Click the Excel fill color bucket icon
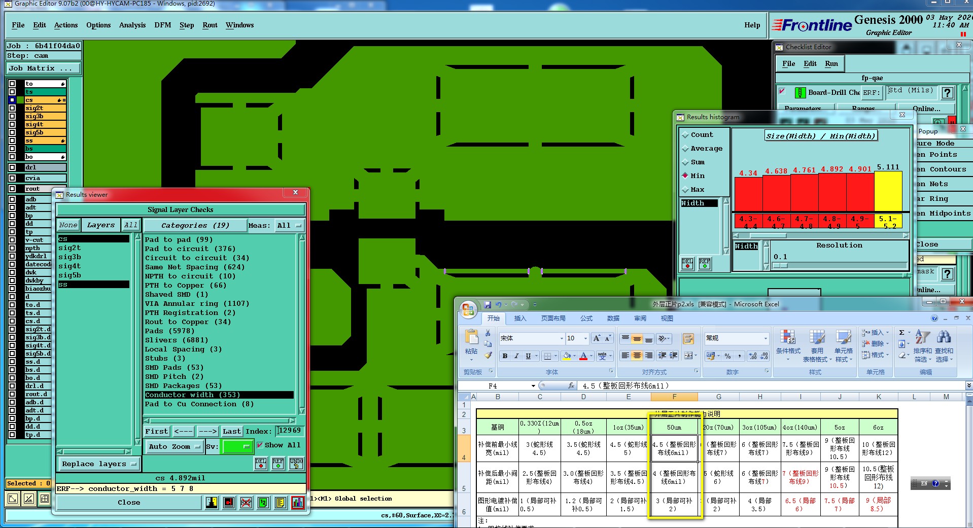Screen dimensions: 973x528 [567, 356]
